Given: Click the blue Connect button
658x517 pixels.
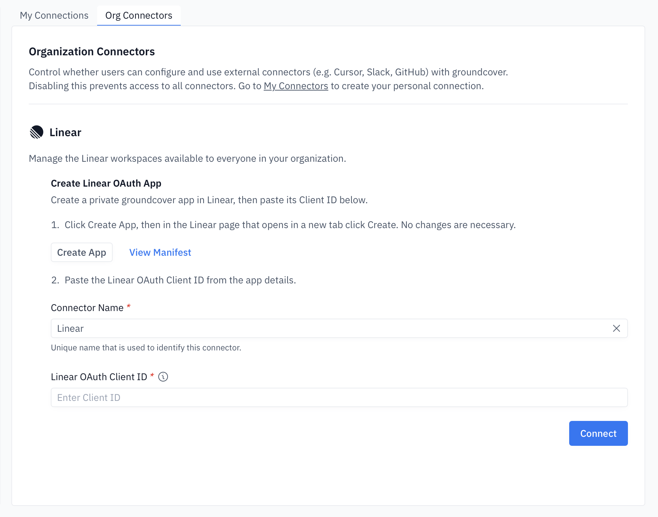Looking at the screenshot, I should (x=598, y=433).
